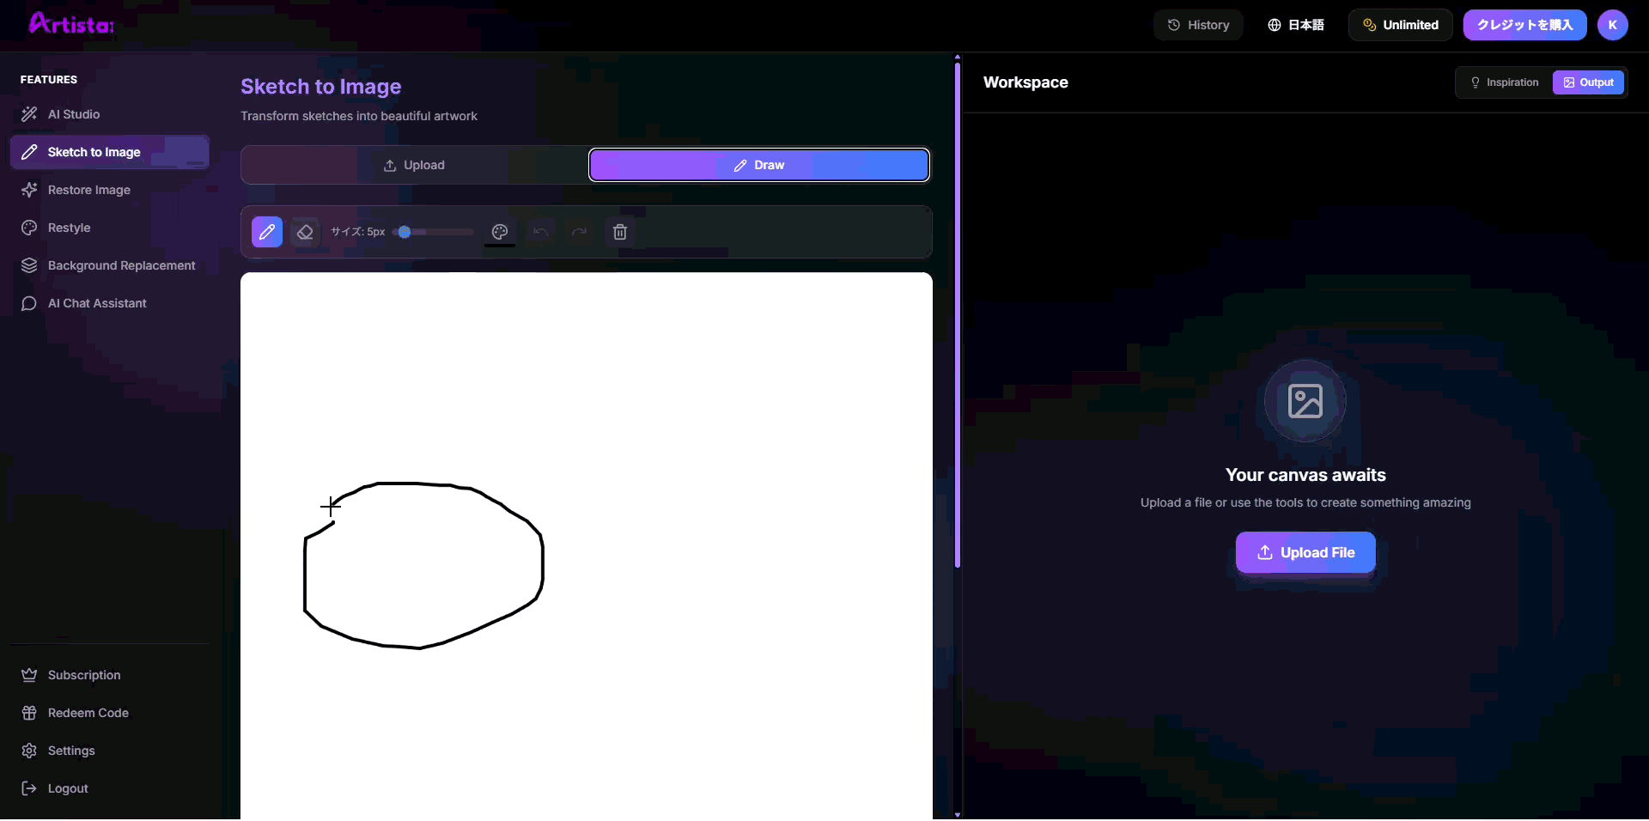
Task: Open AI Studio from the sidebar
Action: [x=74, y=114]
